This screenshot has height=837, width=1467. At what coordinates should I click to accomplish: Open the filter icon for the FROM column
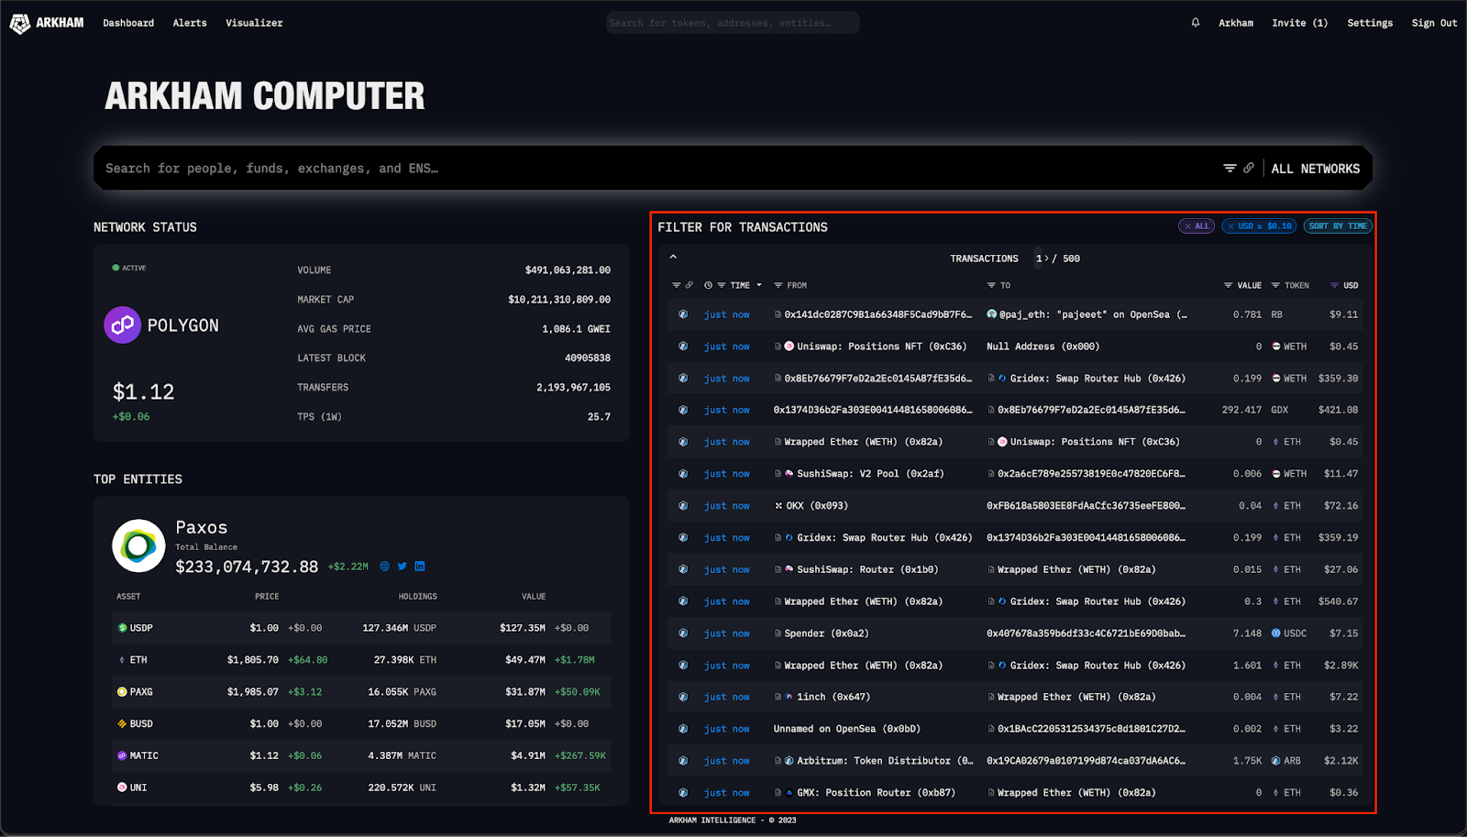778,285
